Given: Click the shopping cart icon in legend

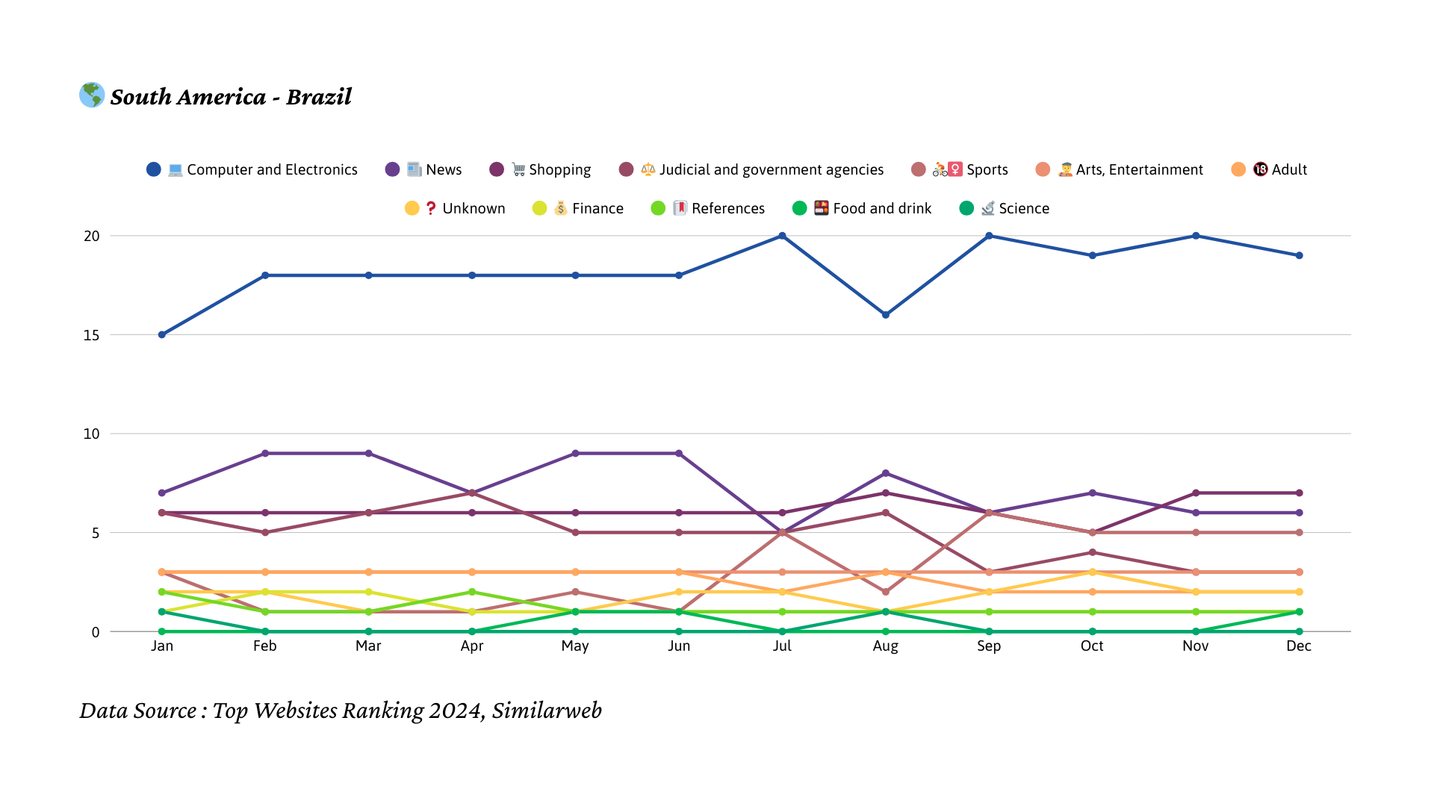Looking at the screenshot, I should click(518, 170).
